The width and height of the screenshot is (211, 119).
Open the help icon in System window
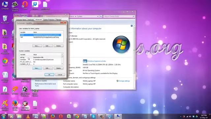pos(132,26)
